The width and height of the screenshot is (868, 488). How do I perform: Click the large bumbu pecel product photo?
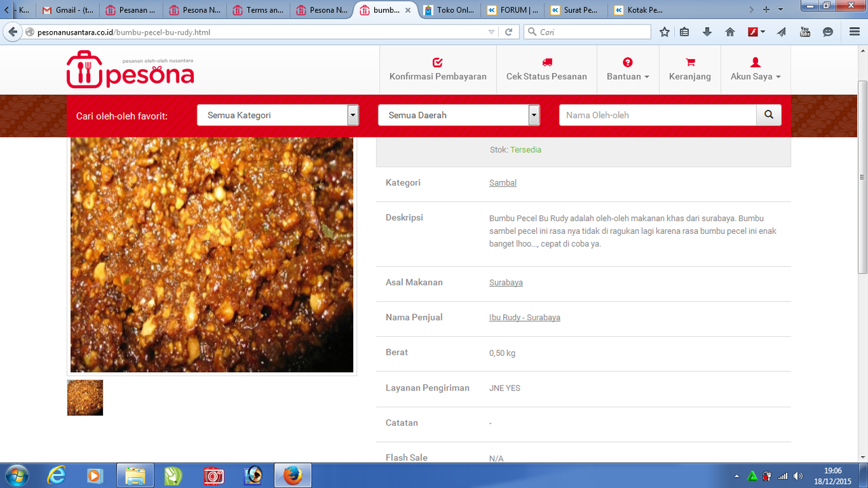(x=212, y=255)
